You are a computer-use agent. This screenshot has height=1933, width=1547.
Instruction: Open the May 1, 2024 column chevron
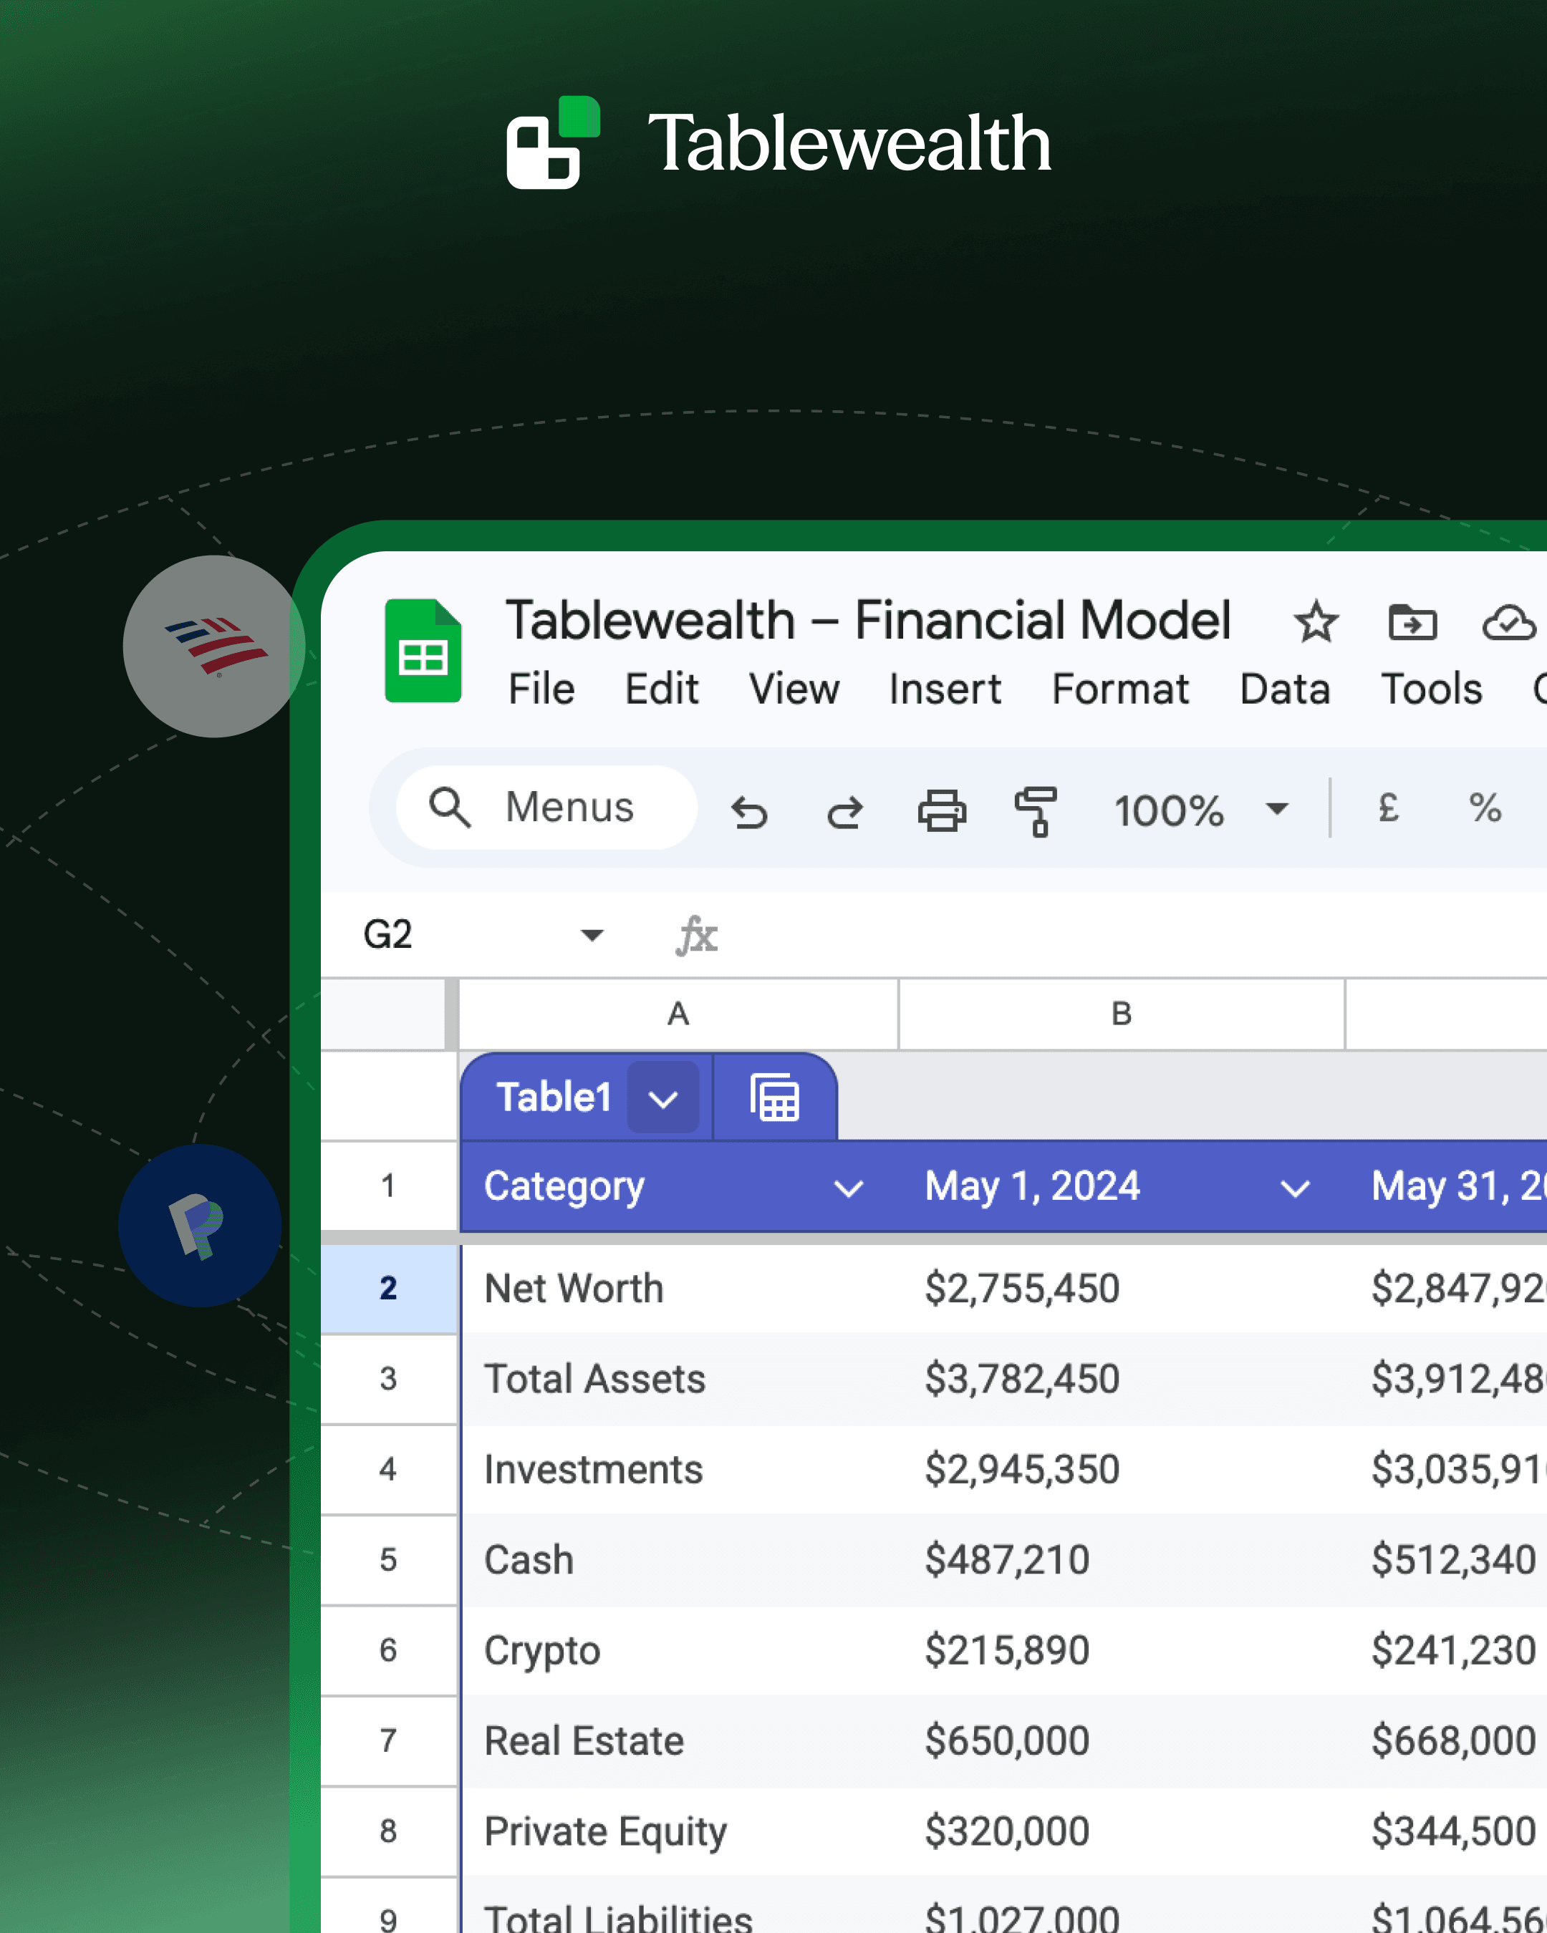(1294, 1189)
